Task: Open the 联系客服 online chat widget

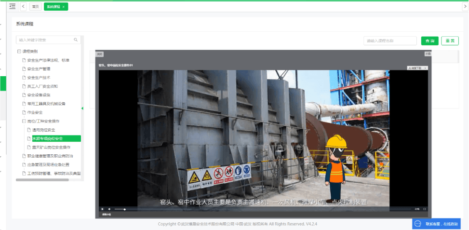Action: click(x=436, y=224)
